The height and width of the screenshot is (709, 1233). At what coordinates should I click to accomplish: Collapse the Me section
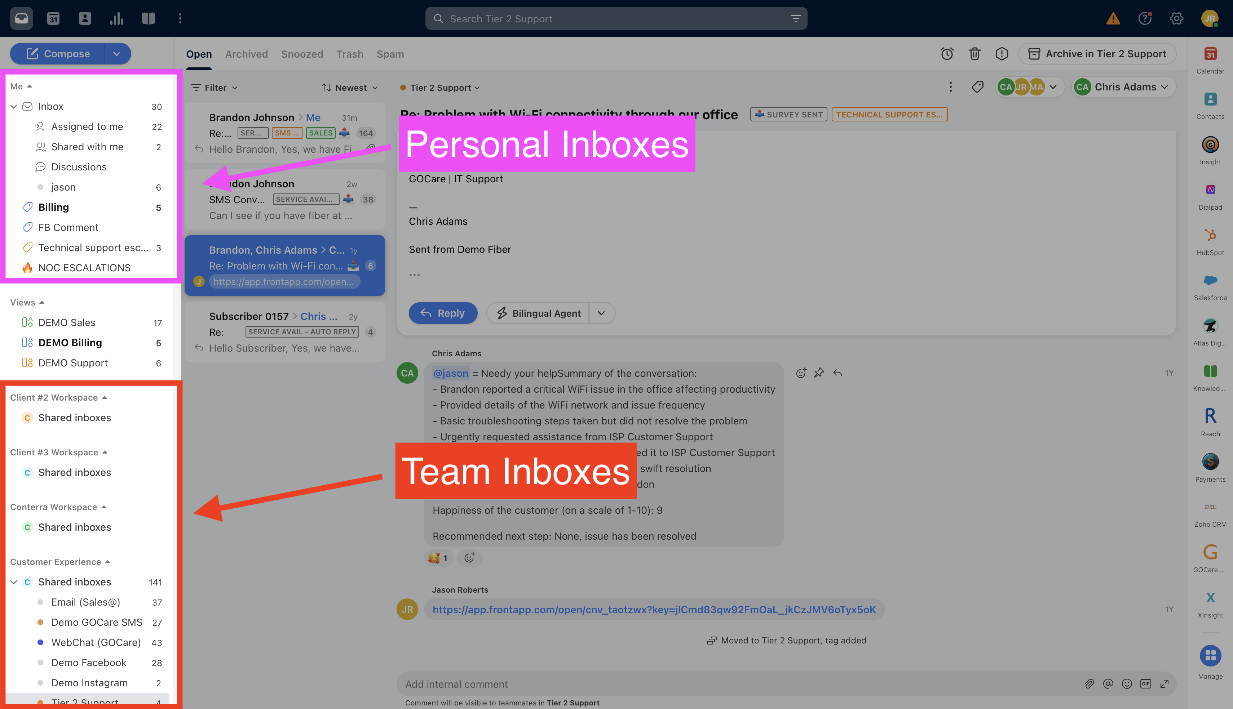click(21, 86)
